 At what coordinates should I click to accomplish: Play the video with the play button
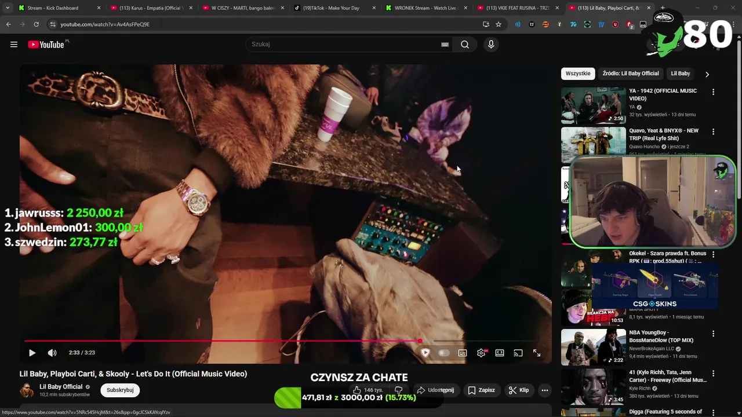[x=32, y=353]
